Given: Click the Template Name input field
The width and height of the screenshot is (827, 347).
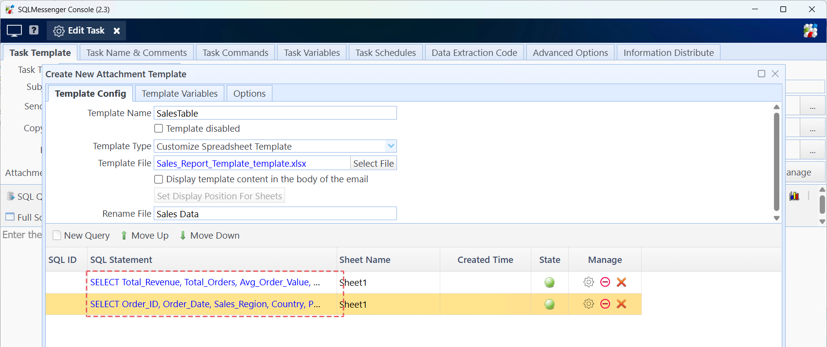Looking at the screenshot, I should (275, 113).
